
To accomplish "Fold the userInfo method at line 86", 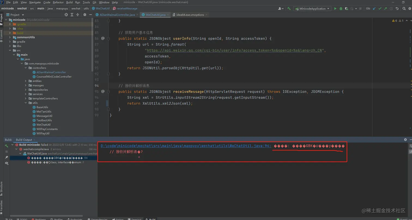I will (x=108, y=38).
